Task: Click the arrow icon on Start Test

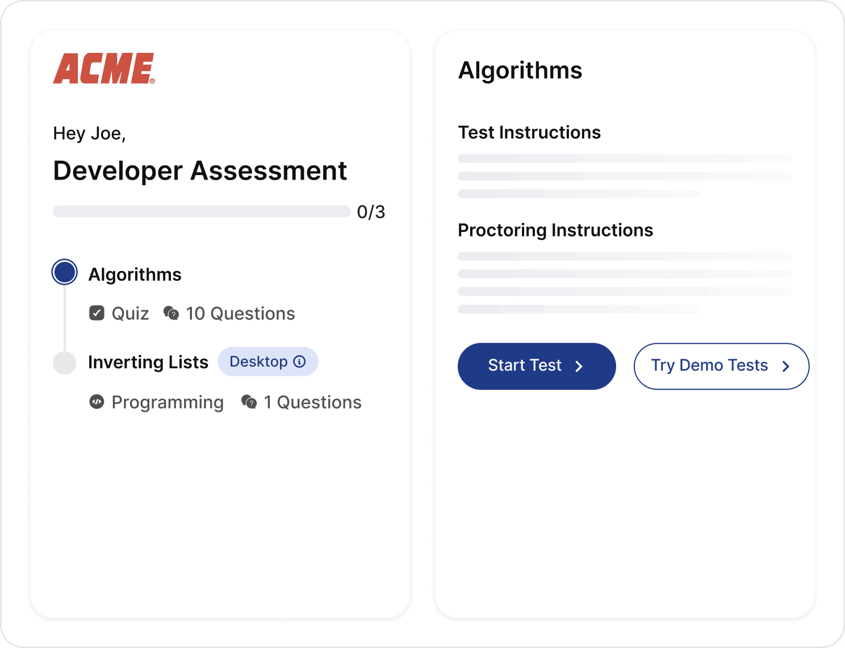Action: [579, 367]
